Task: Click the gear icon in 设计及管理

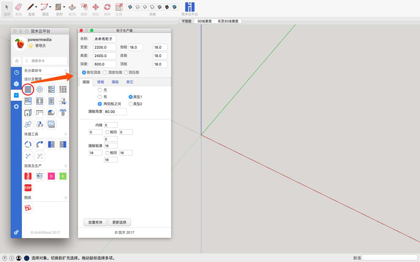Action: tap(40, 89)
